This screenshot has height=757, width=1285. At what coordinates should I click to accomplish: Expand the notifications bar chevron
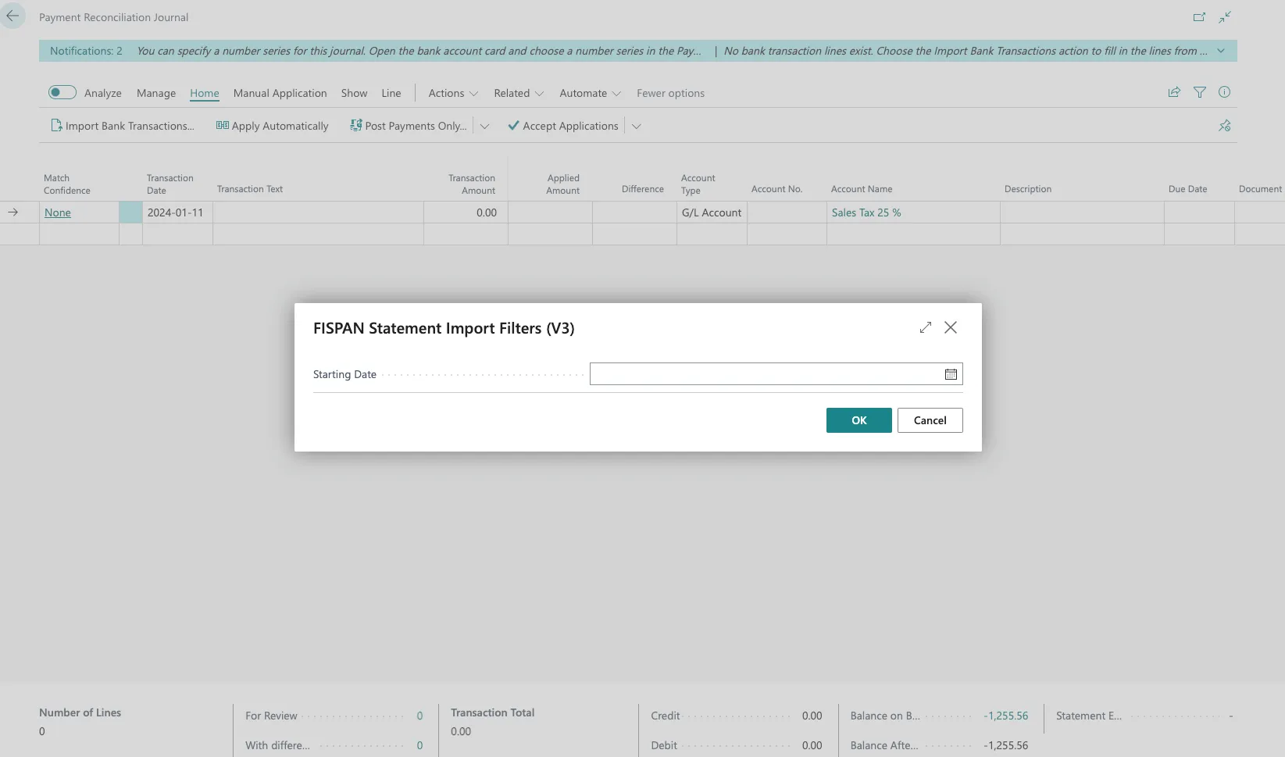(x=1221, y=51)
